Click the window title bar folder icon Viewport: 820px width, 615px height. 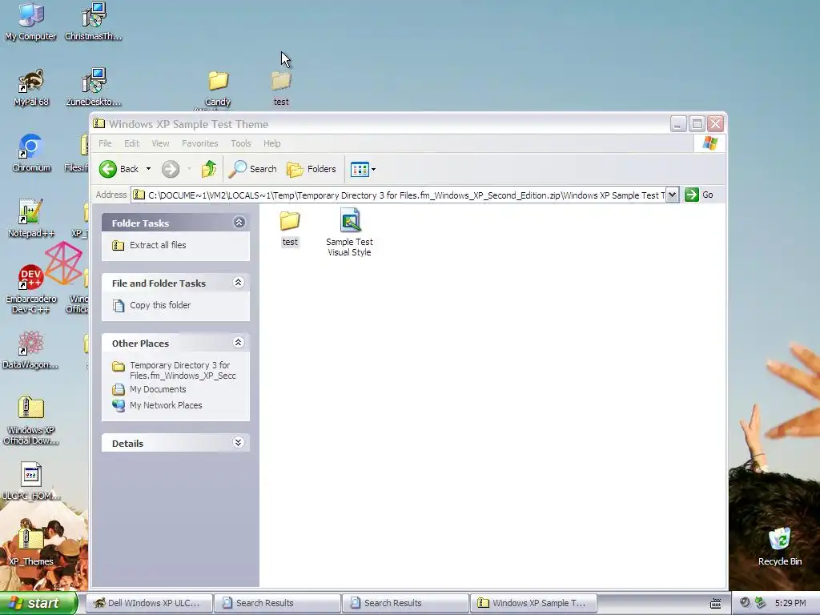(98, 124)
